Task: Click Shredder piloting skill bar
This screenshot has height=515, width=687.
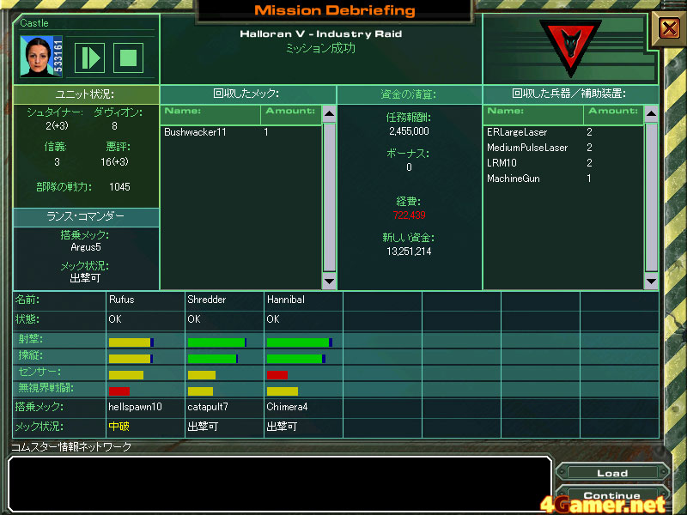Action: [x=212, y=359]
